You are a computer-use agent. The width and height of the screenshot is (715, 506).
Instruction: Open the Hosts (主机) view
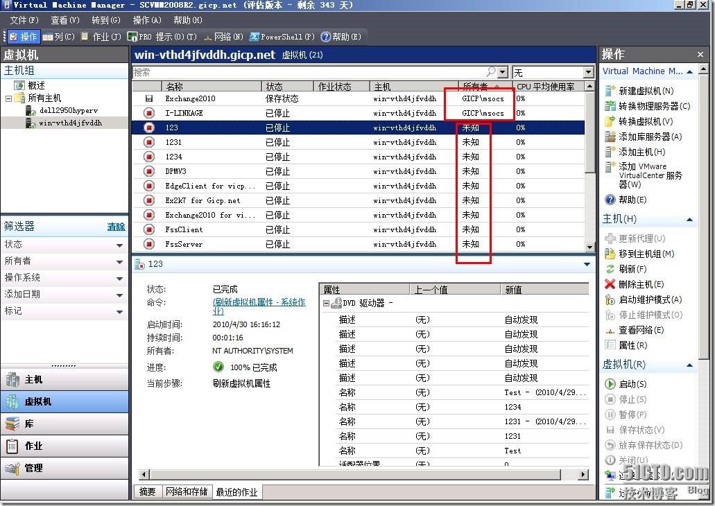coord(64,379)
